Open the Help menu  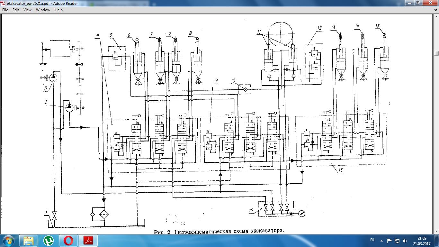pyautogui.click(x=58, y=10)
